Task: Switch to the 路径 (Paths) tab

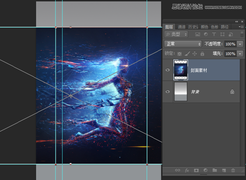Action: click(x=224, y=27)
